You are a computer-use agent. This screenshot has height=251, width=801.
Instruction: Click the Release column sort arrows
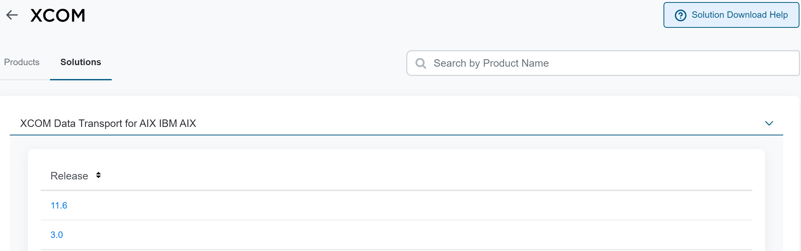[98, 175]
